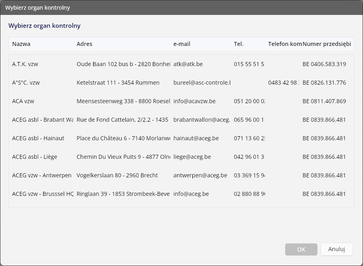Click the liege@aceg.be email cell
This screenshot has height=266, width=363.
tap(192, 157)
